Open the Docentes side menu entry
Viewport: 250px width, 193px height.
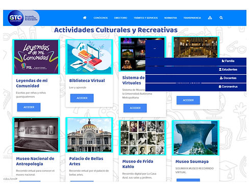tap(196, 78)
